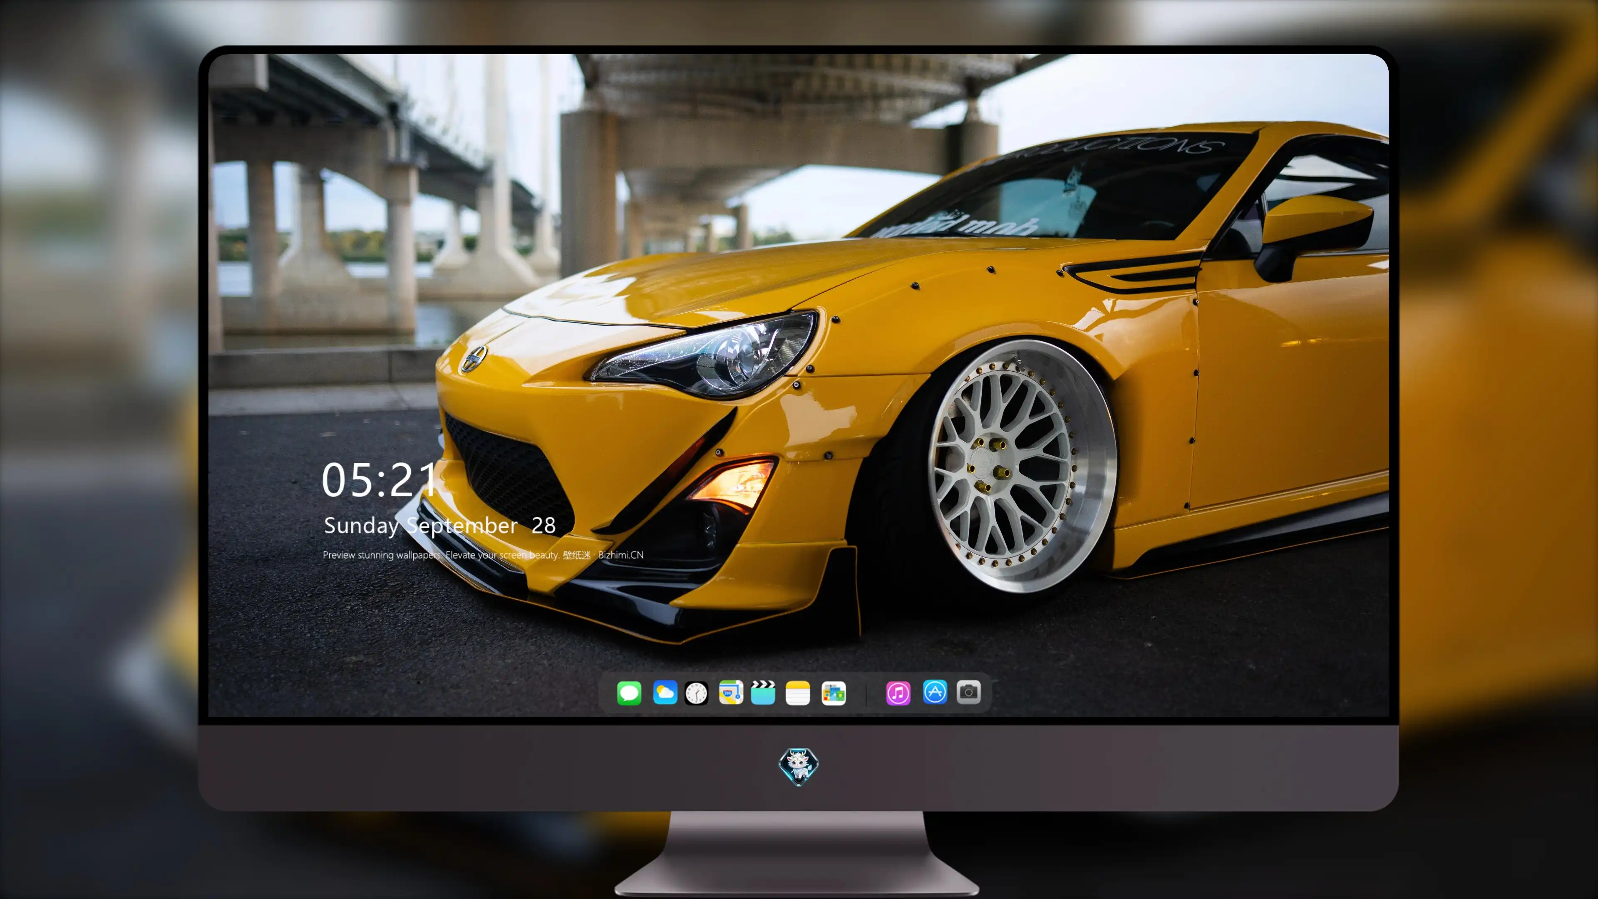The height and width of the screenshot is (899, 1598).
Task: Open the Notes app in the dock
Action: (x=798, y=693)
